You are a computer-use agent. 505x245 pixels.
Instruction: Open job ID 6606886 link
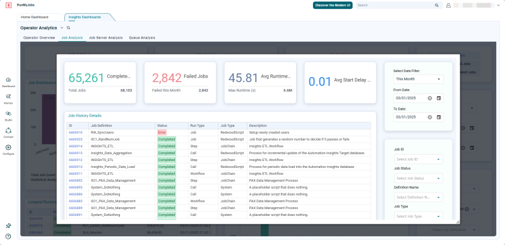coord(75,194)
